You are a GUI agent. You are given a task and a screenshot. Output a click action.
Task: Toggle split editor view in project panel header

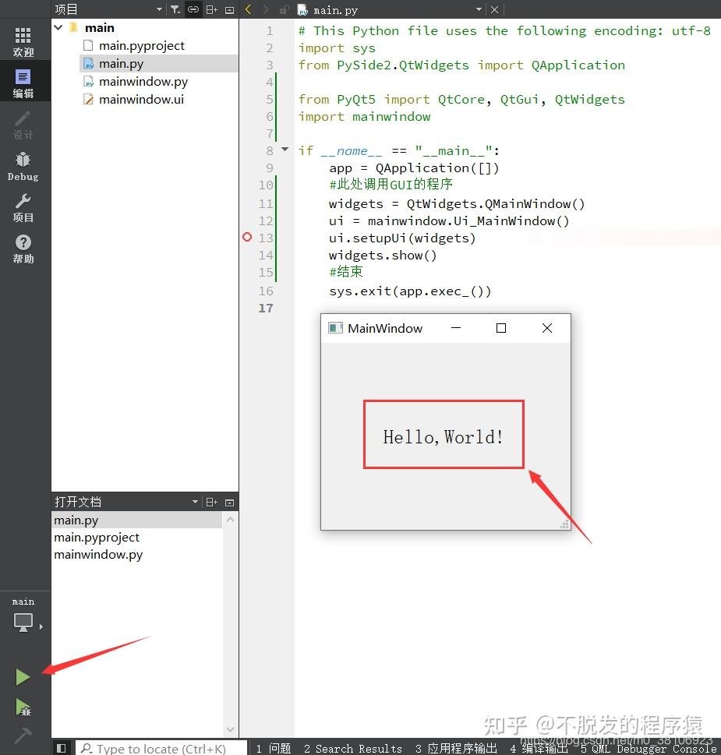tap(210, 9)
